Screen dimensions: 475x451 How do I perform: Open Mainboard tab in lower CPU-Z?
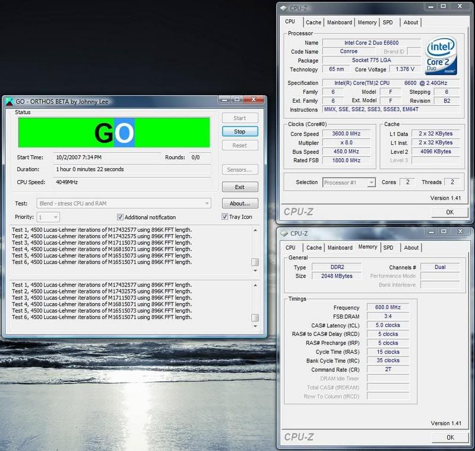[x=340, y=248]
